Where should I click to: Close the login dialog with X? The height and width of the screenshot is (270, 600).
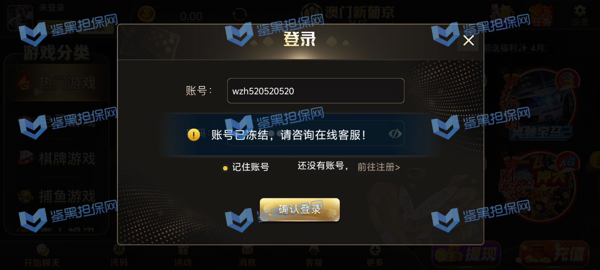(x=468, y=40)
